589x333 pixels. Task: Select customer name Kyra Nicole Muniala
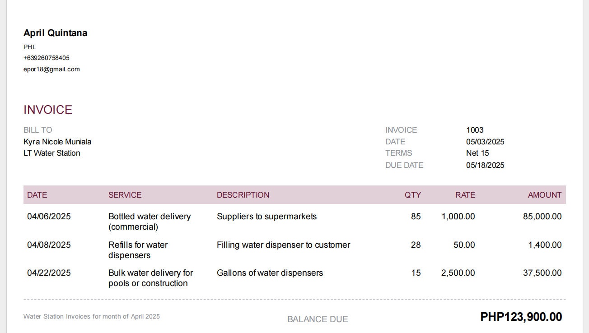click(57, 142)
